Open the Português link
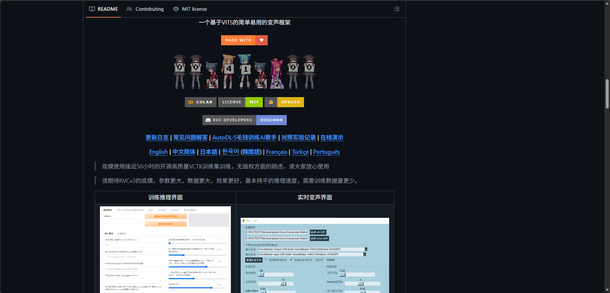610x293 pixels. coord(327,152)
